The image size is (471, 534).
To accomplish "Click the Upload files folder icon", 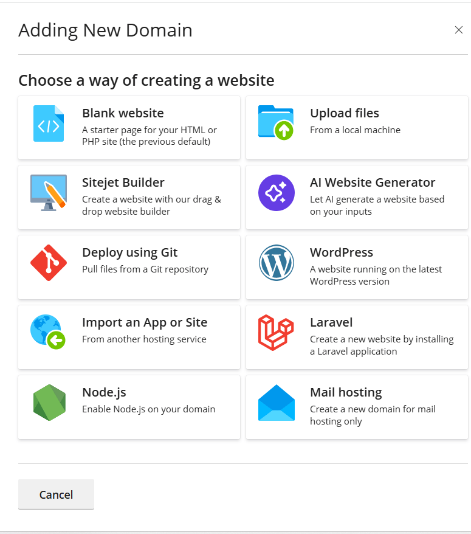I will 276,123.
